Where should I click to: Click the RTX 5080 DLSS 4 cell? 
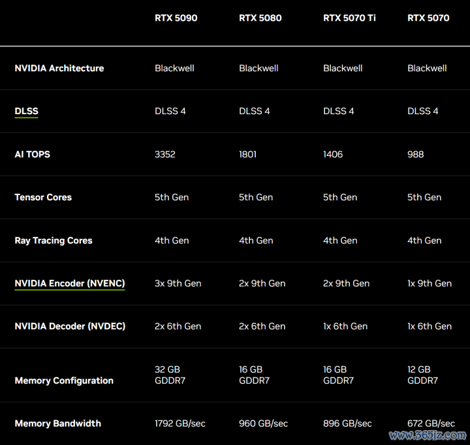coord(255,111)
